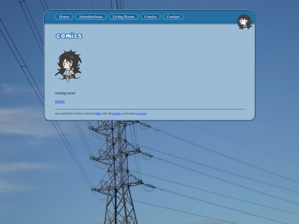Screen dimensions: 299x224
Task: Open the Milka author link in footer
Action: [x=98, y=113]
